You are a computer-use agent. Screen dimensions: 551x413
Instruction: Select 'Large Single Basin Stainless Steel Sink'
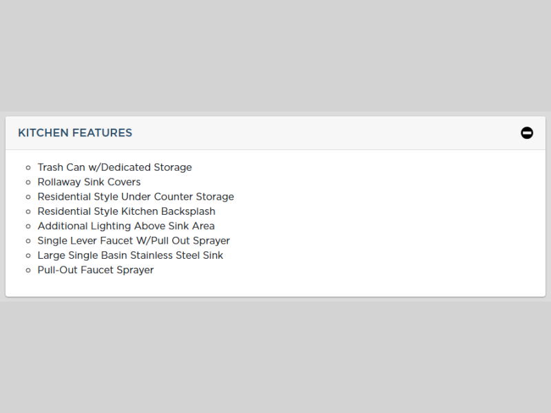click(130, 255)
